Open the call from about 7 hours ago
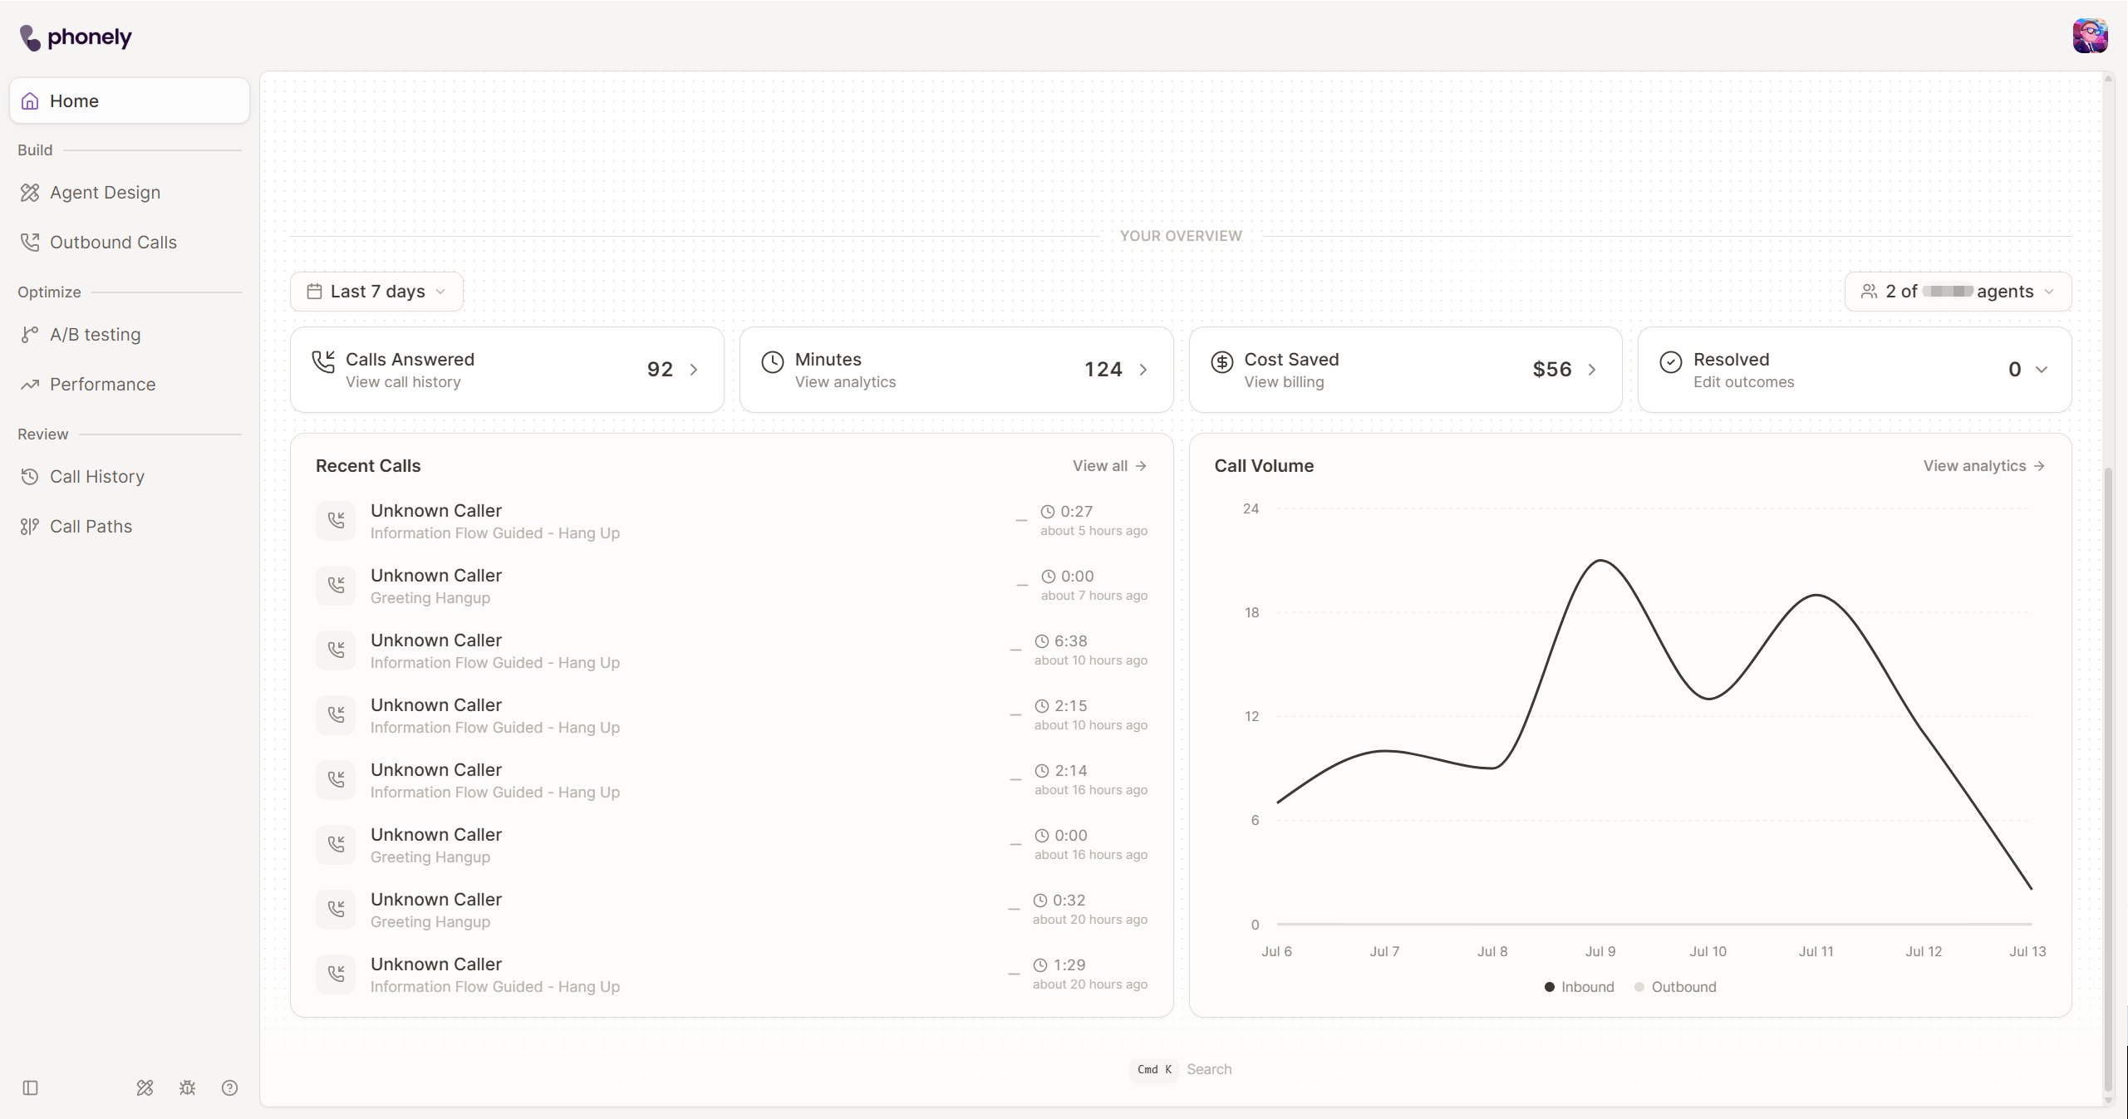Image resolution: width=2128 pixels, height=1119 pixels. [x=731, y=586]
